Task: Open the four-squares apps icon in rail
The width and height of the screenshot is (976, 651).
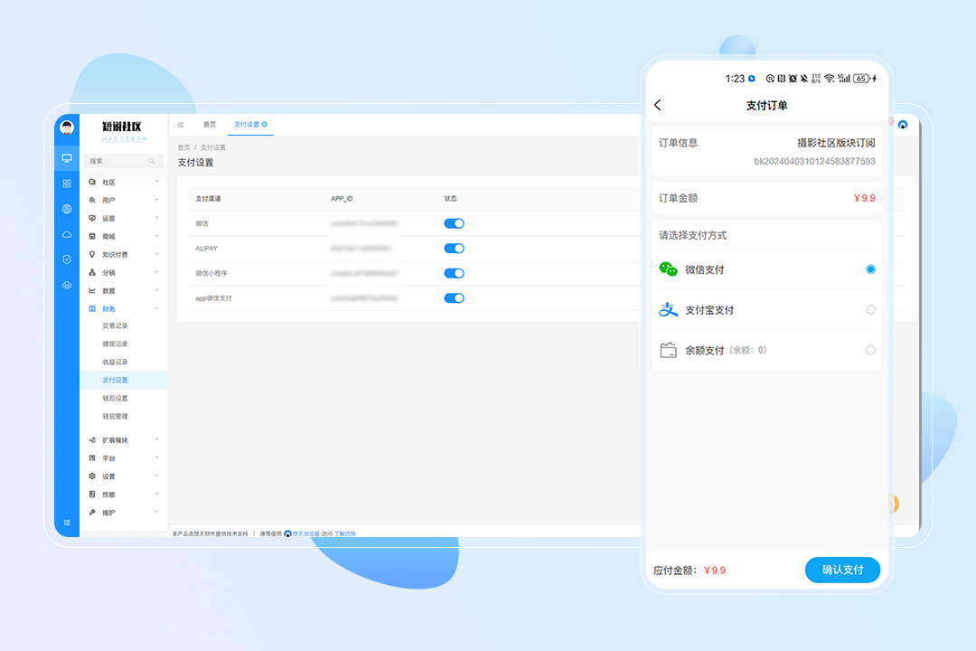Action: click(67, 184)
